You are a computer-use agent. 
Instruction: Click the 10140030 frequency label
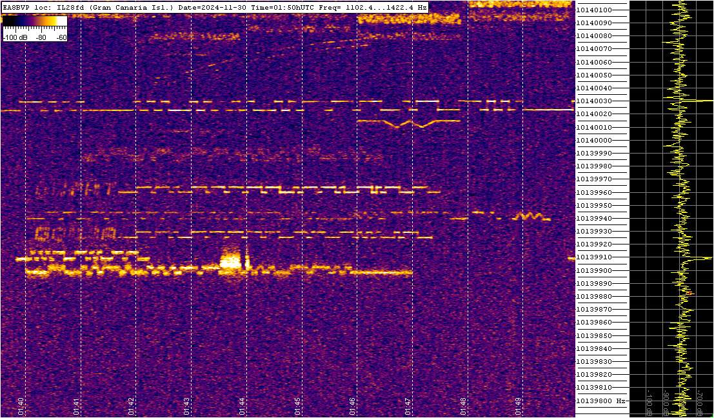[594, 101]
